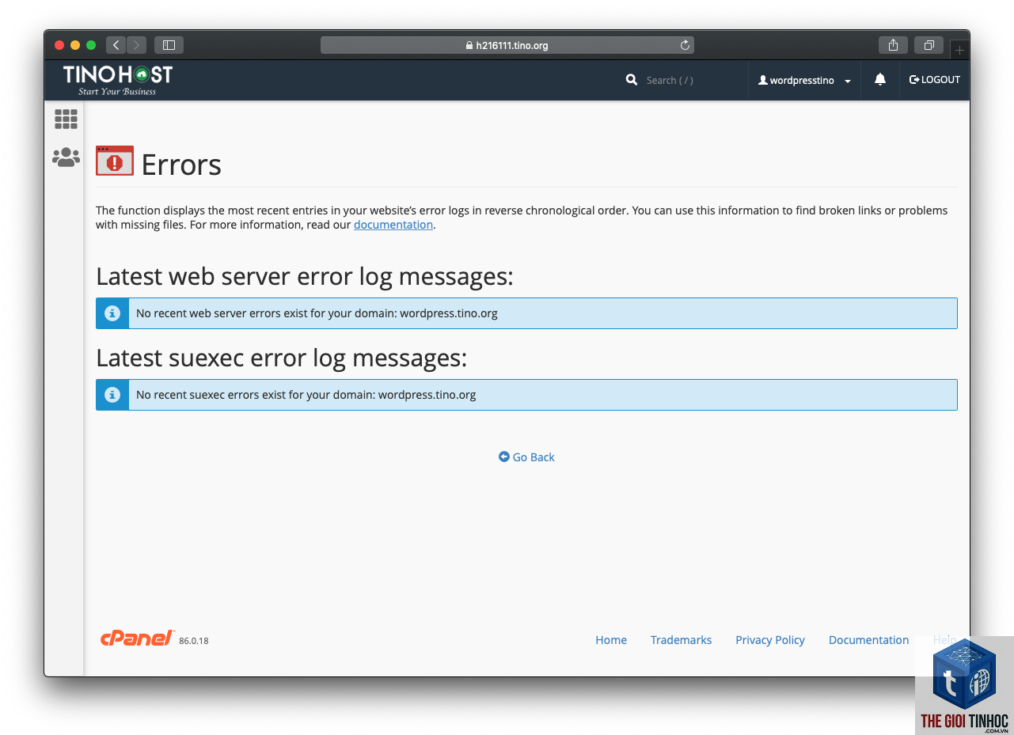
Task: Minimize the Safari window with yellow button
Action: point(75,45)
